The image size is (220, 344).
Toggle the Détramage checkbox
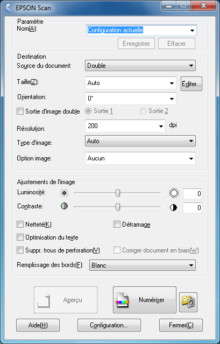pos(117,224)
